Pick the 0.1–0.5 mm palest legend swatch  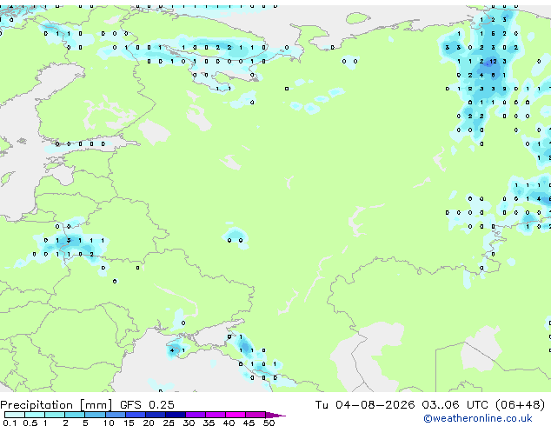pos(15,415)
